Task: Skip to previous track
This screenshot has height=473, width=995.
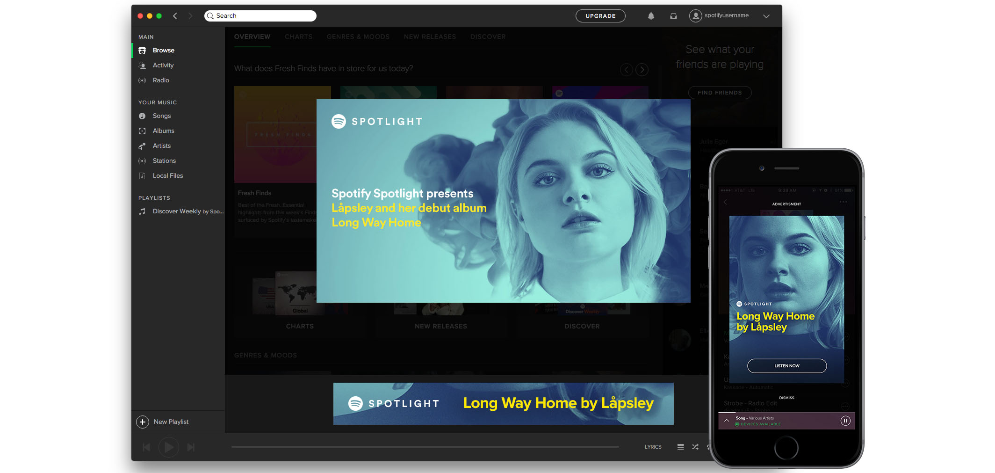Action: 146,447
